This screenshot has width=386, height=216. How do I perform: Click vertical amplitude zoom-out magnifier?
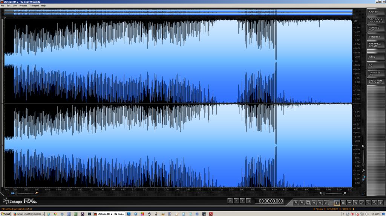pos(363,170)
